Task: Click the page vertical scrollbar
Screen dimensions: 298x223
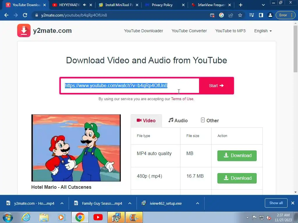Action: tap(295, 49)
